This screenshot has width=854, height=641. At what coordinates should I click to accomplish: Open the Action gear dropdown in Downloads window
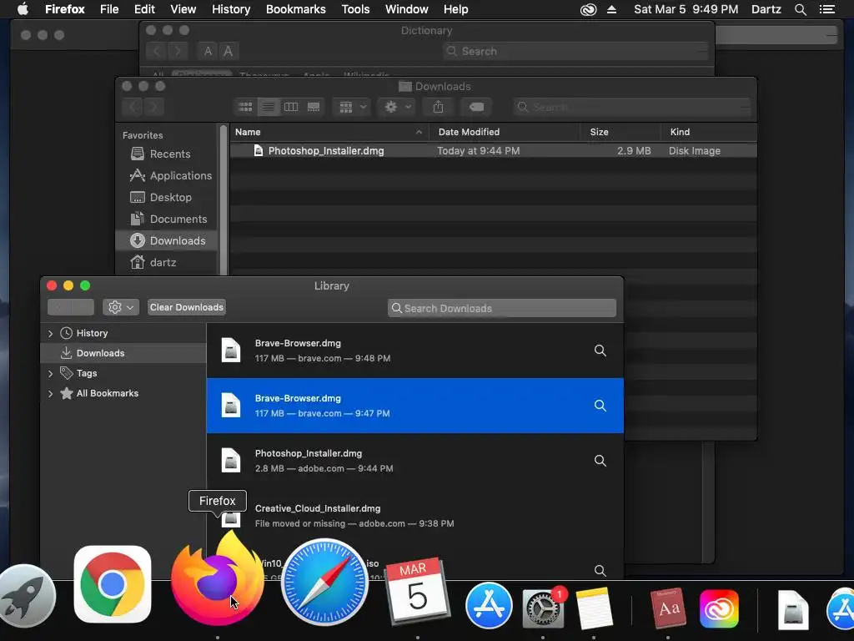(x=397, y=107)
